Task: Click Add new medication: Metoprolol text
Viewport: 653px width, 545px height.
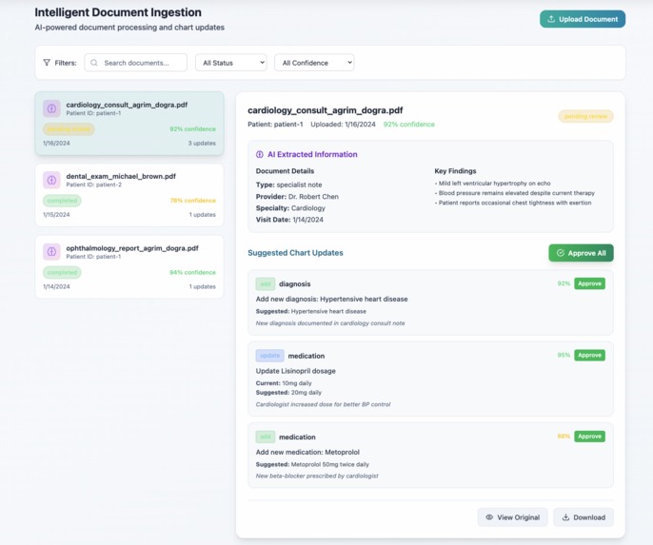Action: click(x=307, y=452)
